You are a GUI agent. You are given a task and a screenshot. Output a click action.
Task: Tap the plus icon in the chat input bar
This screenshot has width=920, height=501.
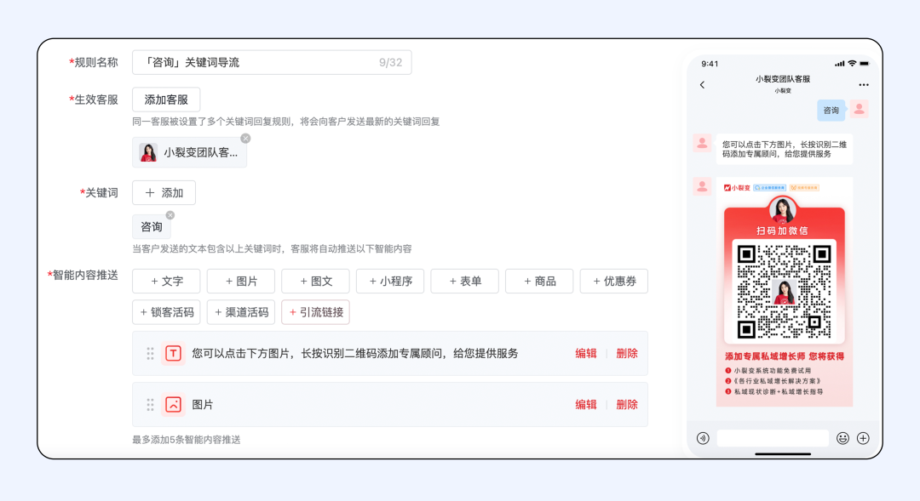[863, 437]
